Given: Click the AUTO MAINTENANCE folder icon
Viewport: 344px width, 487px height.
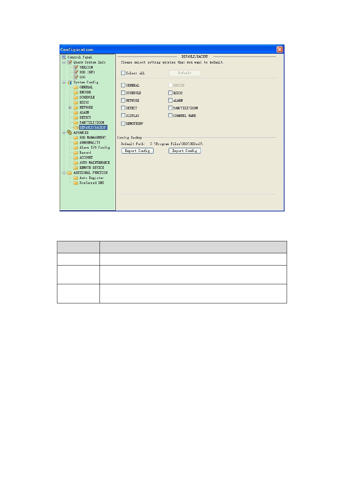Looking at the screenshot, I should 76,163.
